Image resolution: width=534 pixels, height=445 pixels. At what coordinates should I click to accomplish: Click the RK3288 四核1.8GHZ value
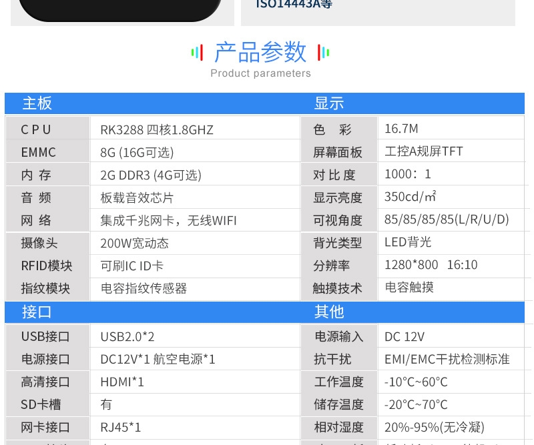(x=157, y=129)
